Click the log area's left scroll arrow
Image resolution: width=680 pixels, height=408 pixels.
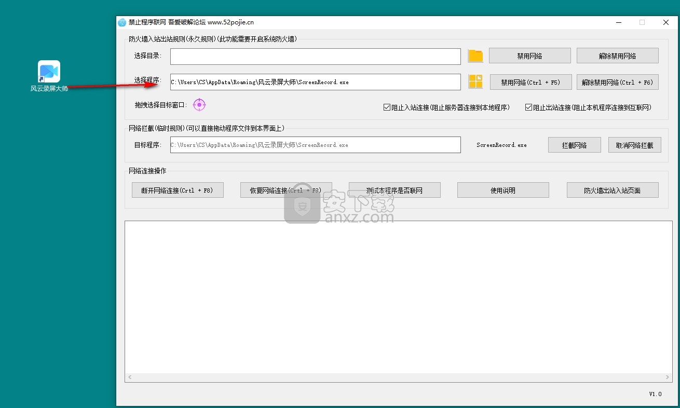click(x=130, y=377)
